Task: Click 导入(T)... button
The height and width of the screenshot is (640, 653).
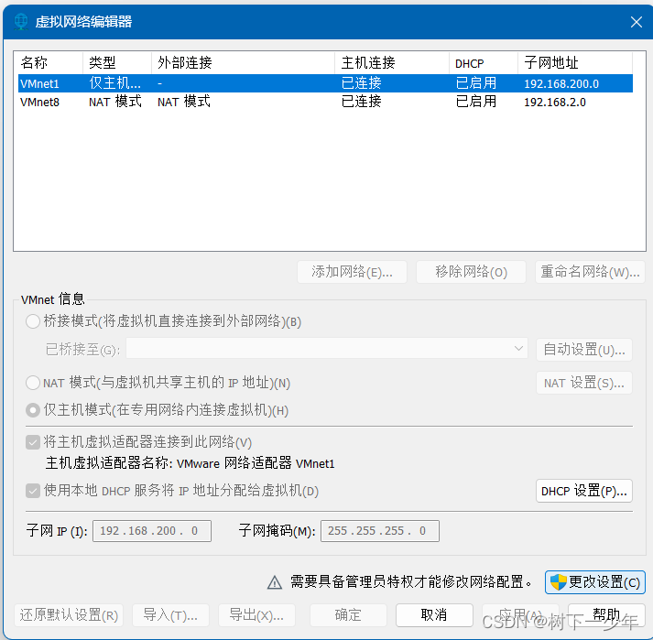Action: click(x=170, y=615)
